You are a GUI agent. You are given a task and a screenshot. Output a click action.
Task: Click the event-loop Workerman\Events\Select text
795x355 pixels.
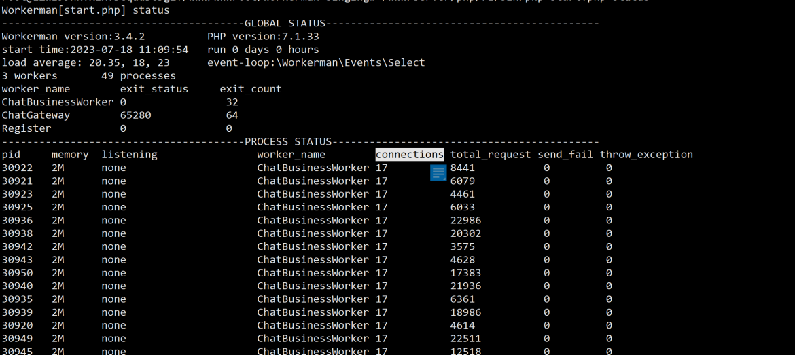pyautogui.click(x=316, y=63)
